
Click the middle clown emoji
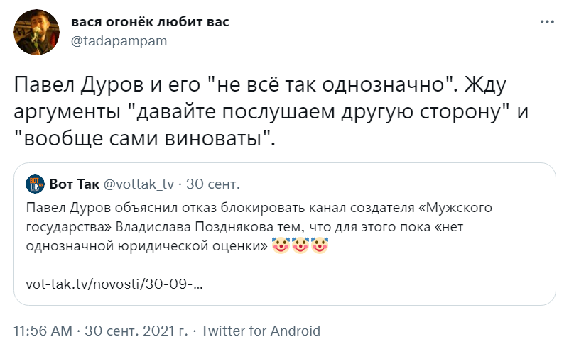[x=302, y=246]
